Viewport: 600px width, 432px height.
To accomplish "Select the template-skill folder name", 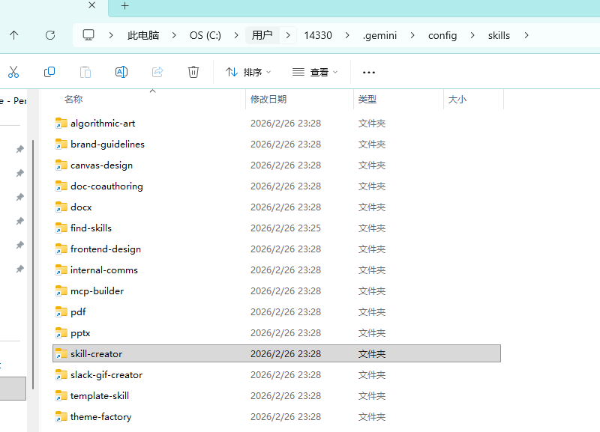I will coord(100,396).
